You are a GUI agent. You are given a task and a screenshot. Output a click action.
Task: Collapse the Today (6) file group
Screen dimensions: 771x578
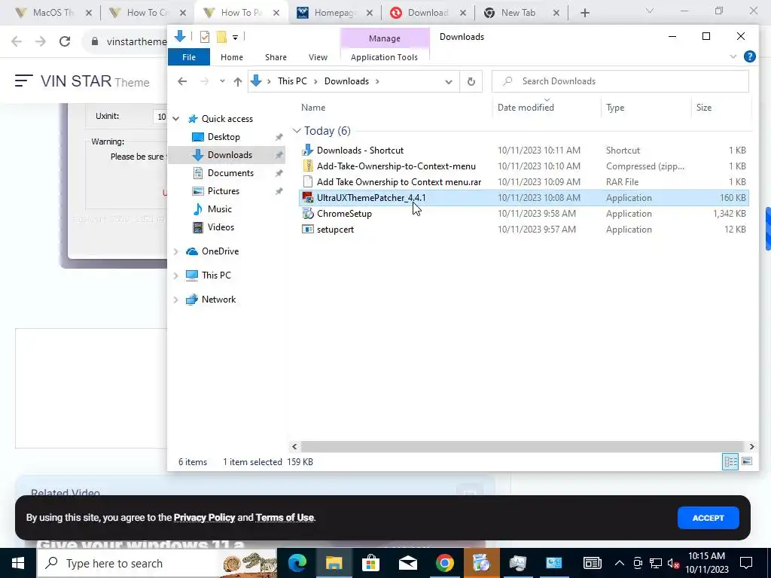click(297, 131)
